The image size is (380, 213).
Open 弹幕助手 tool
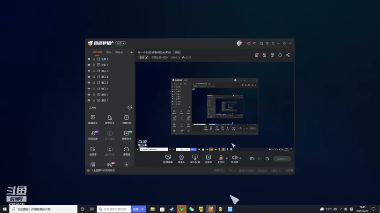tap(93, 119)
